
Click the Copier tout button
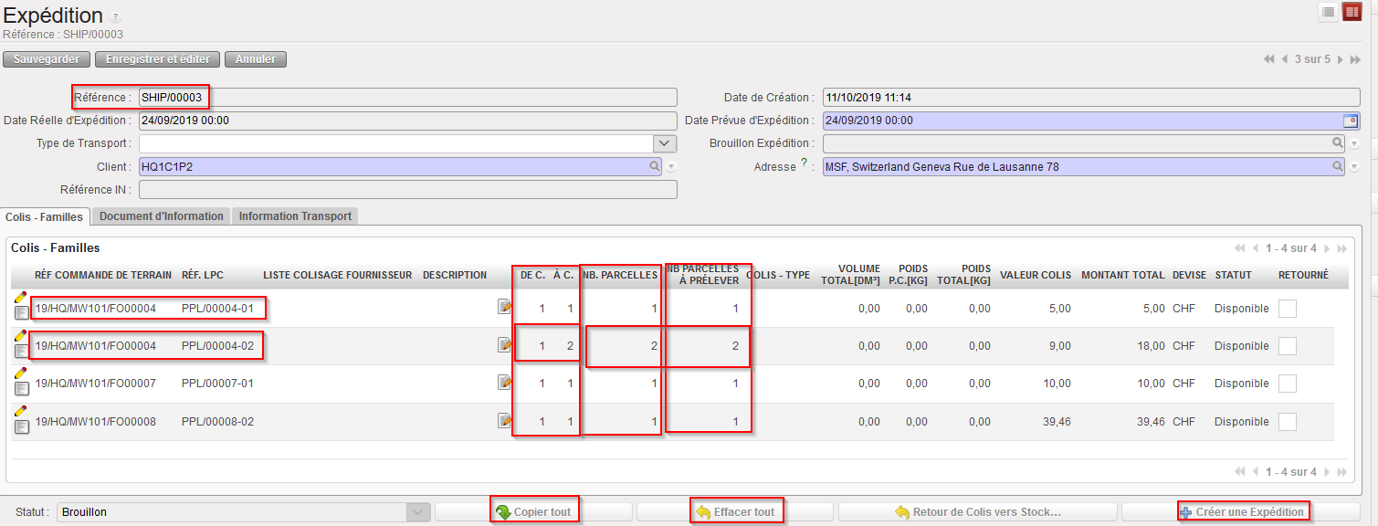click(534, 512)
